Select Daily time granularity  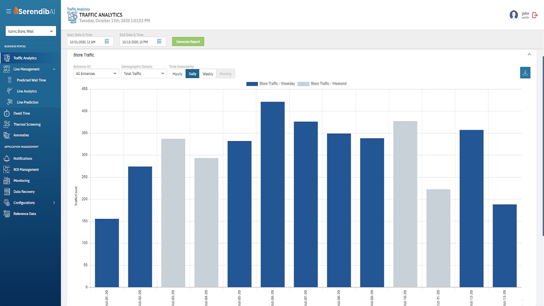(x=193, y=74)
